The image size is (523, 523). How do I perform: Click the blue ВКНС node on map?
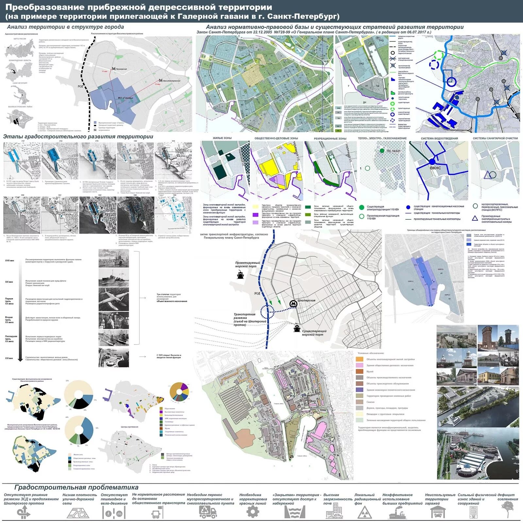[x=432, y=161]
